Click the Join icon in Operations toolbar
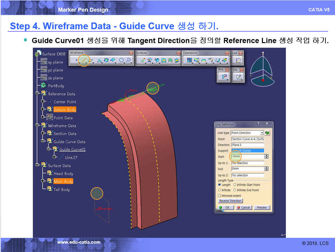This screenshot has width=335, height=252. [x=189, y=61]
